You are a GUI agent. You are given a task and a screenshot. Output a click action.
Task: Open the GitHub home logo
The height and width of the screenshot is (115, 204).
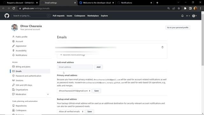tap(7, 16)
